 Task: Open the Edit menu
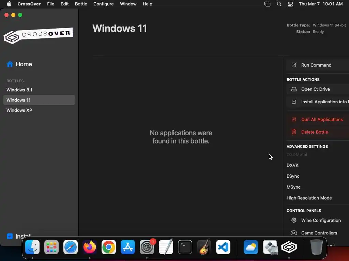pyautogui.click(x=64, y=4)
